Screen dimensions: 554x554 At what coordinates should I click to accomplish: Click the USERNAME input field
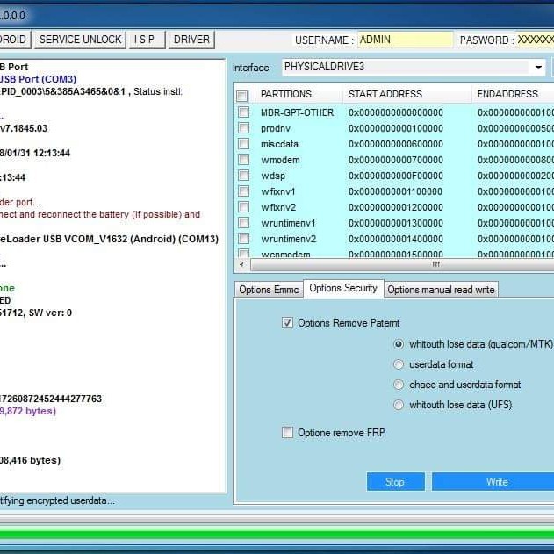coord(405,40)
